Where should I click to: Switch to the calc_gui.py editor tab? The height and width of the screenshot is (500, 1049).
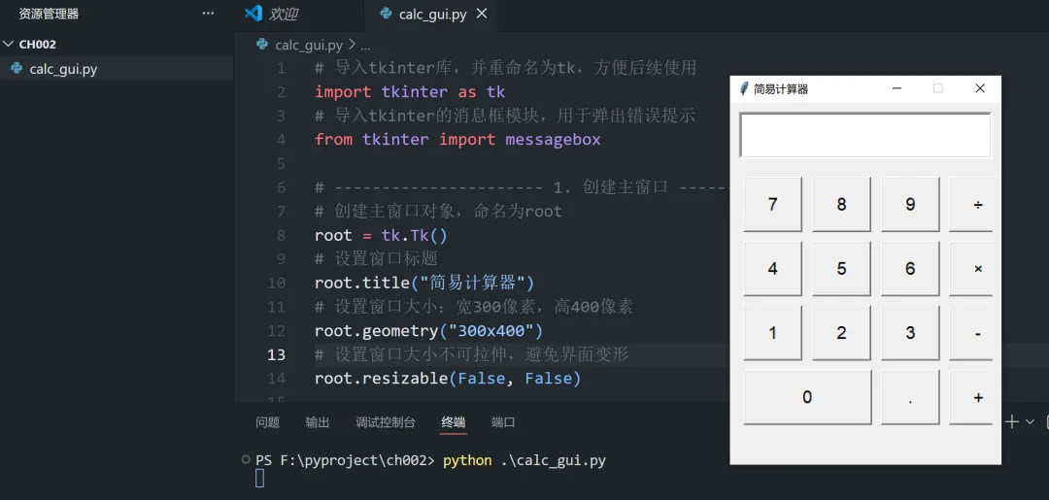point(433,14)
